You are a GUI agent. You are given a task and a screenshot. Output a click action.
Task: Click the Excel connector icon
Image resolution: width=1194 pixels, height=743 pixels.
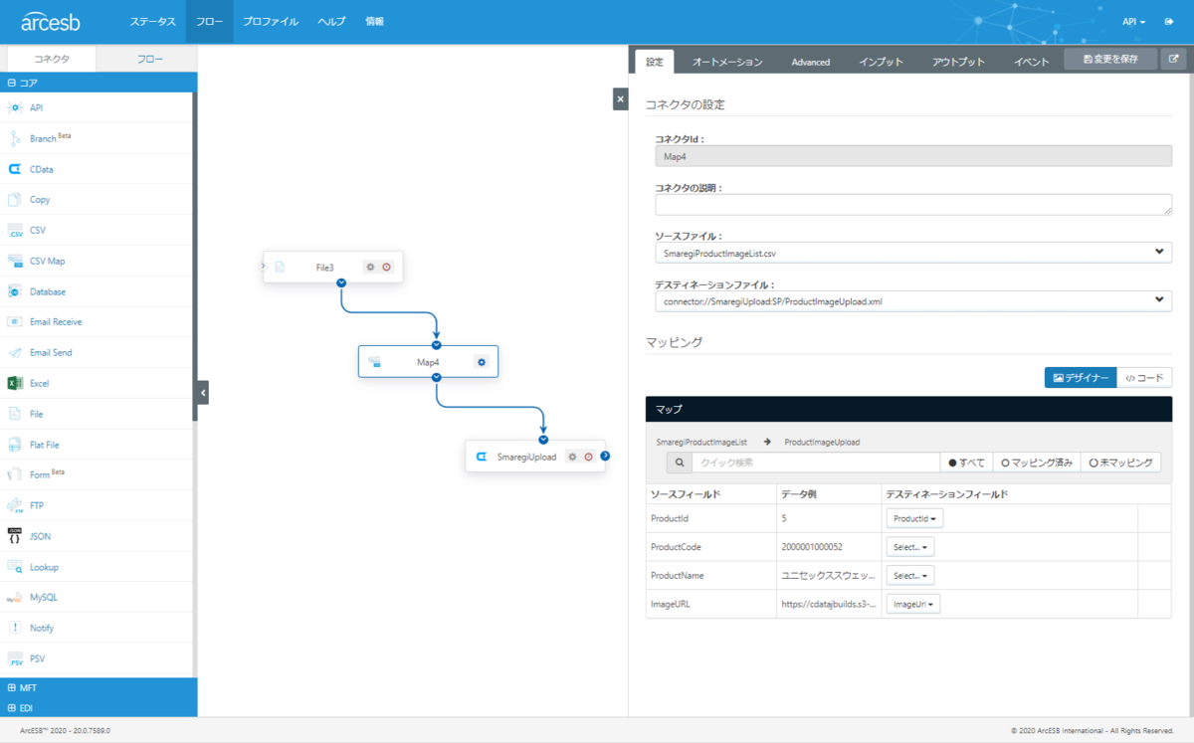[15, 383]
